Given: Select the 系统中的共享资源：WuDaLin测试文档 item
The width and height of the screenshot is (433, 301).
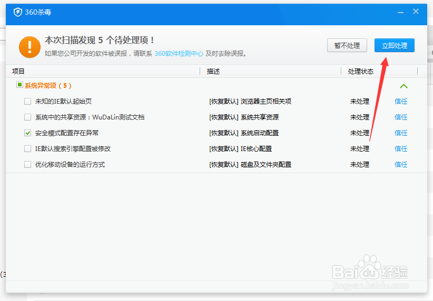Looking at the screenshot, I should [x=90, y=117].
